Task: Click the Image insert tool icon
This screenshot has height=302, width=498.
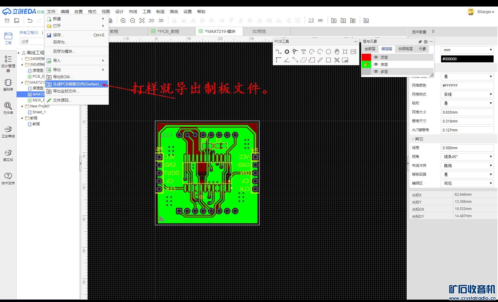Action: [353, 52]
